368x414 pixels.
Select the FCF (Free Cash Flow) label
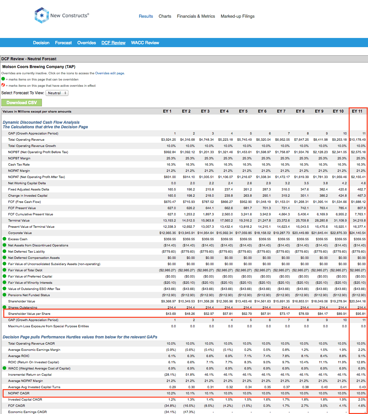(25, 202)
